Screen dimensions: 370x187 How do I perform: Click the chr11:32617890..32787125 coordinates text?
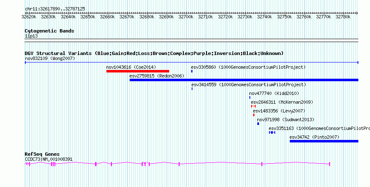(55, 9)
